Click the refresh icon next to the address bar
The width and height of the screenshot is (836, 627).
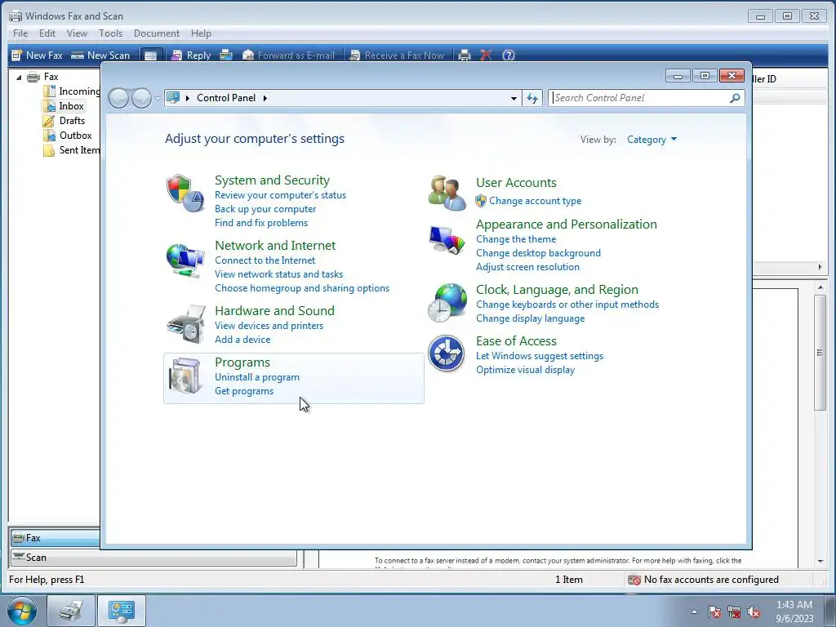(532, 98)
